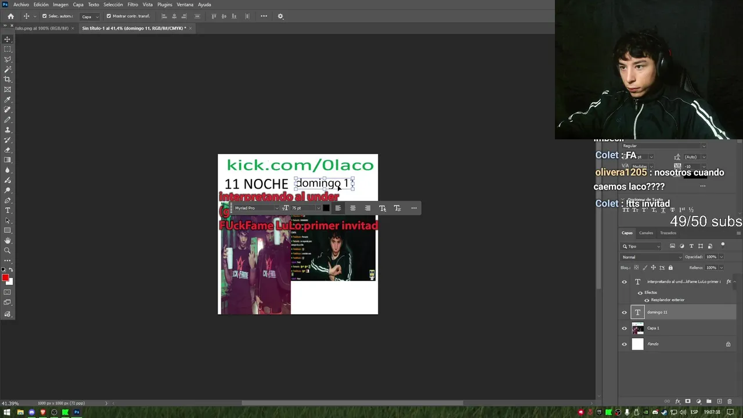This screenshot has width=743, height=418.
Task: Open the Imagen menu
Action: tap(60, 5)
